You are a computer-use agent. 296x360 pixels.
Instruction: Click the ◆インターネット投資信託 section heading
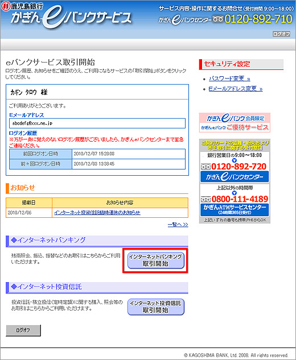pos(46,287)
